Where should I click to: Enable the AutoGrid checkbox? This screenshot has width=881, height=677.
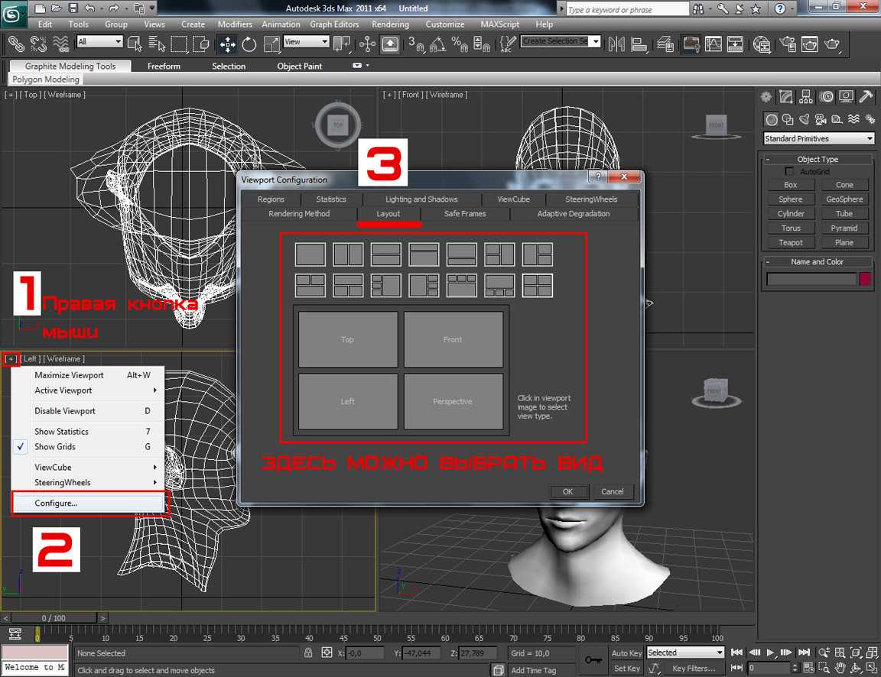[x=791, y=172]
